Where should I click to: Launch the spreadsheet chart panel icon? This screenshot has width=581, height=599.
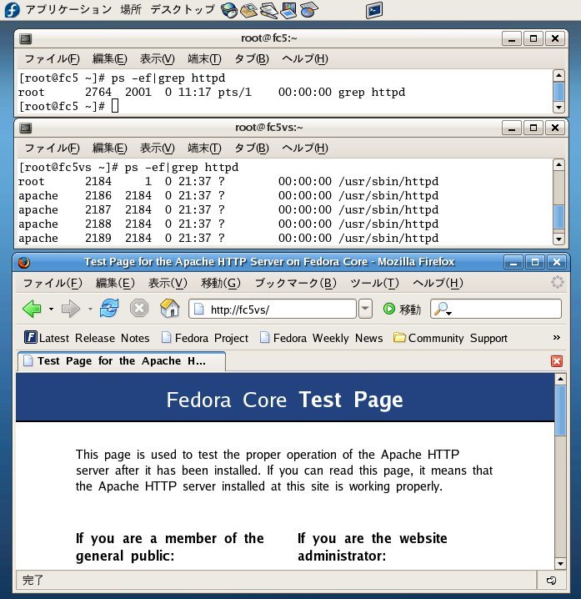(x=308, y=10)
